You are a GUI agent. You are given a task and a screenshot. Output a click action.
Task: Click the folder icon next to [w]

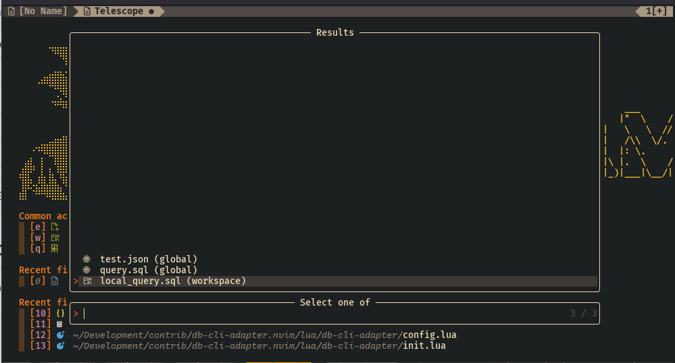(55, 238)
